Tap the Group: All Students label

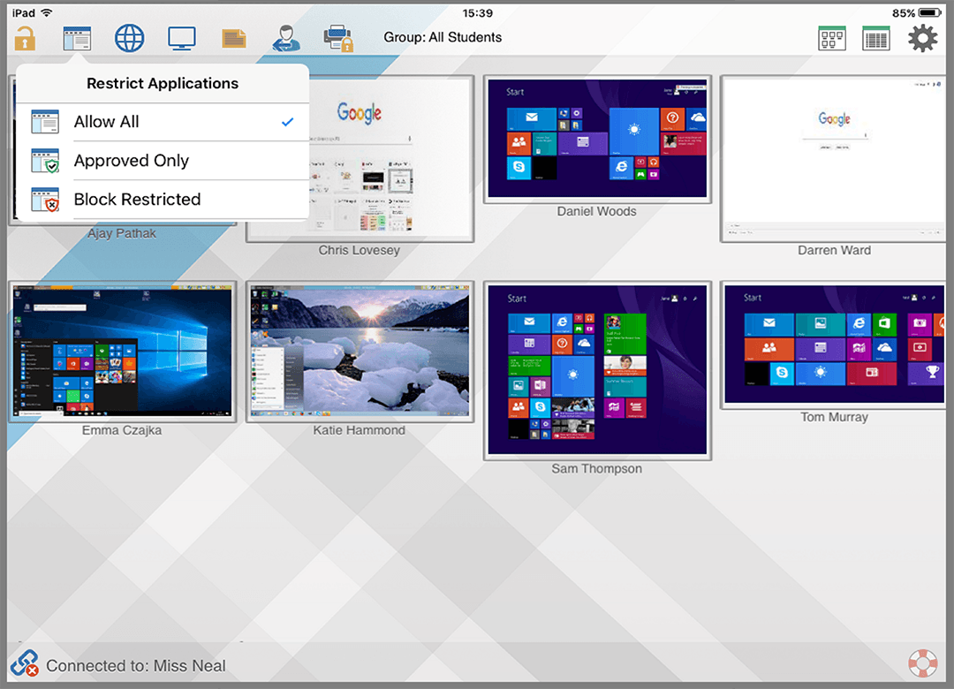point(443,38)
